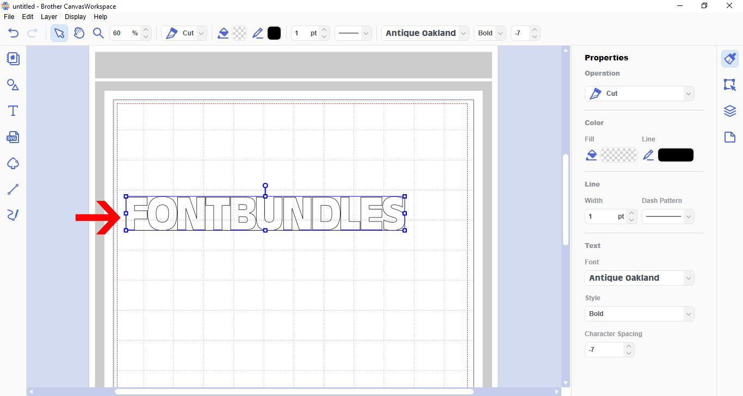Open the image tracing spade icon
Viewport: 743px width, 396px height.
click(x=13, y=163)
